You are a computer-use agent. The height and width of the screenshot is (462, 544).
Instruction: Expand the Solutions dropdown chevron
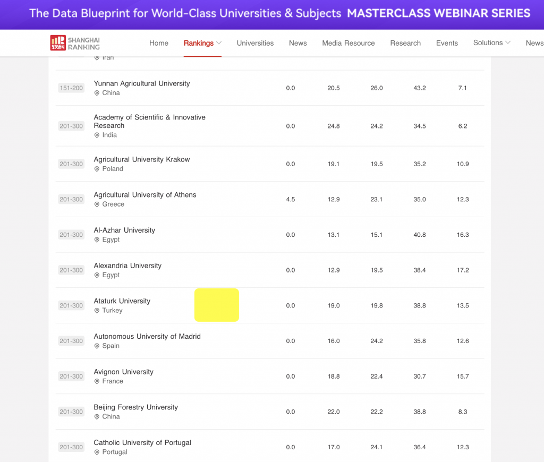(x=508, y=43)
